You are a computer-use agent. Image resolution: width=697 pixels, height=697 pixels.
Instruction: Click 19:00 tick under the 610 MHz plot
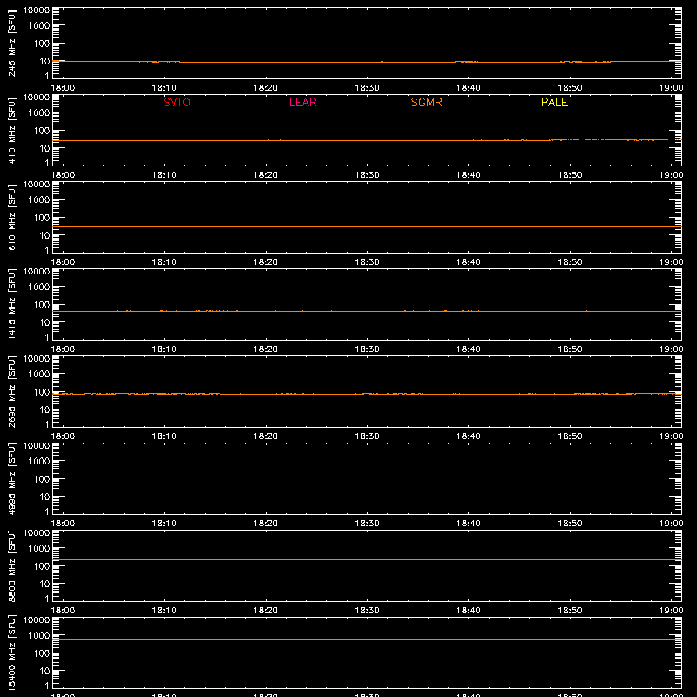click(671, 262)
